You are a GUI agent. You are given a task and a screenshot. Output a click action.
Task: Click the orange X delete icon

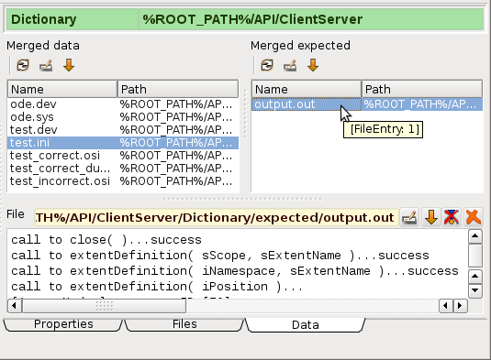(x=473, y=217)
